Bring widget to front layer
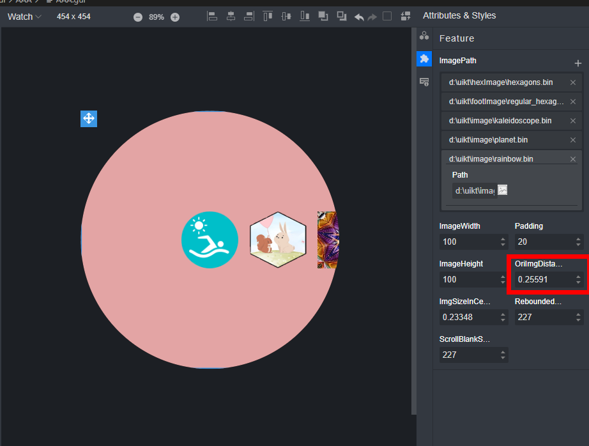 (323, 17)
